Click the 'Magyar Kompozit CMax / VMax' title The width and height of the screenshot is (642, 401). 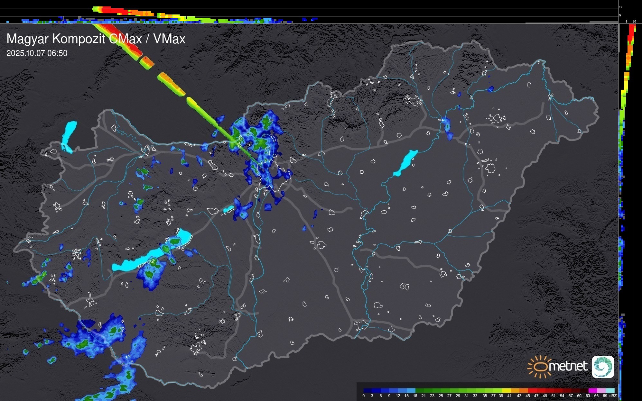96,39
